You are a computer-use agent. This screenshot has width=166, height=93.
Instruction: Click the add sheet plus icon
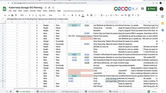[x=7, y=91]
